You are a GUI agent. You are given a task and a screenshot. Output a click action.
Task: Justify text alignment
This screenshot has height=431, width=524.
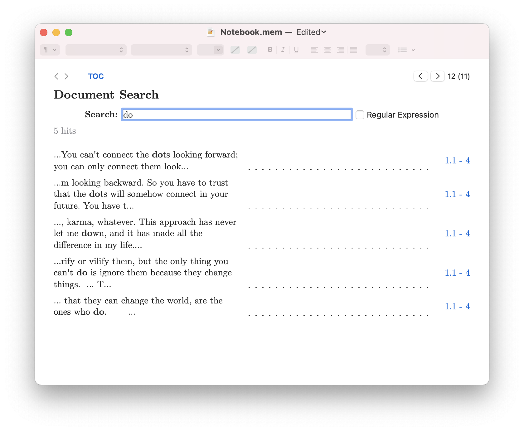354,50
